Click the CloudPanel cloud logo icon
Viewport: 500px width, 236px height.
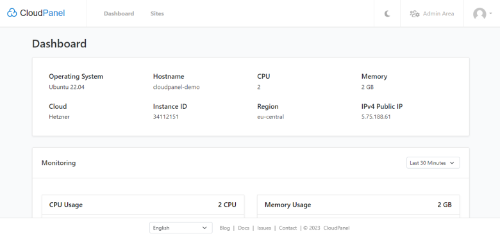(x=12, y=13)
